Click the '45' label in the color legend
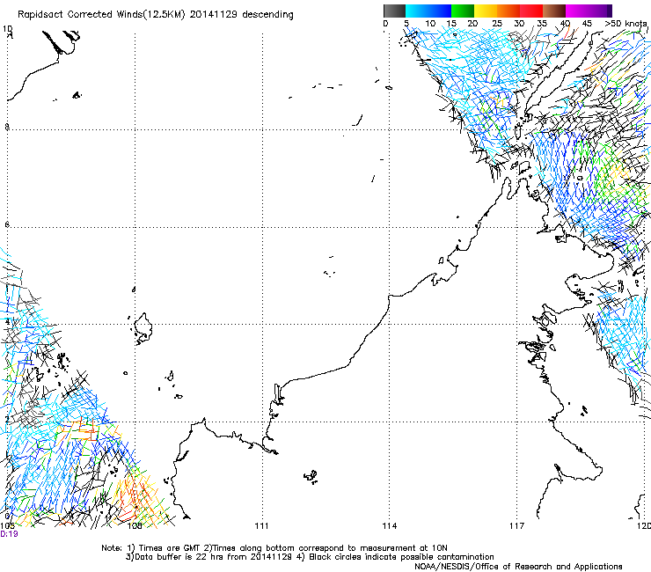This screenshot has width=651, height=572. (587, 24)
